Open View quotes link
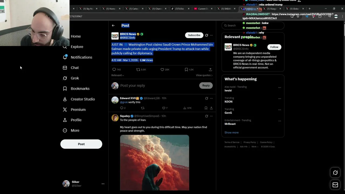This screenshot has height=194, width=345. 204,75
